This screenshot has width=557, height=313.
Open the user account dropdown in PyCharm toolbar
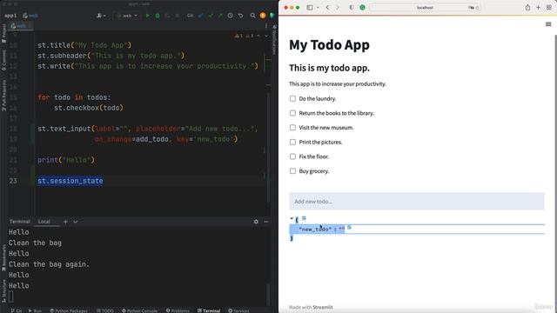(101, 16)
